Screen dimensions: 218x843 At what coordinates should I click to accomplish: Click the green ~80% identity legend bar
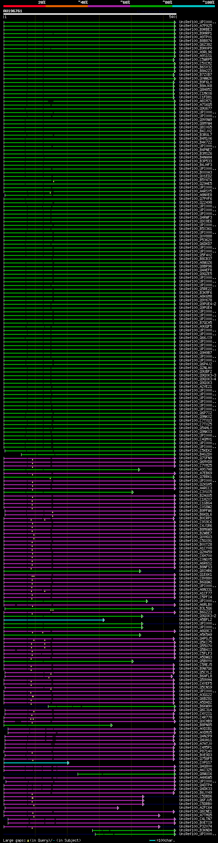[x=151, y=6]
